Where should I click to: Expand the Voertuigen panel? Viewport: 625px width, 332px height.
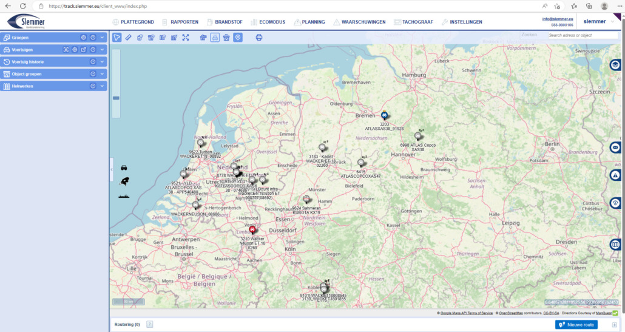pyautogui.click(x=103, y=50)
